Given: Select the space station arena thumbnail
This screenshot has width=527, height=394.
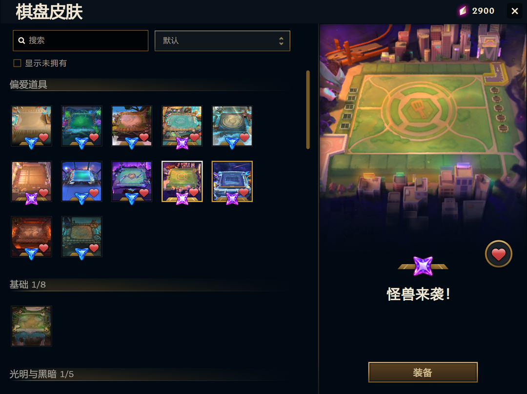Looking at the screenshot, I should 232,181.
